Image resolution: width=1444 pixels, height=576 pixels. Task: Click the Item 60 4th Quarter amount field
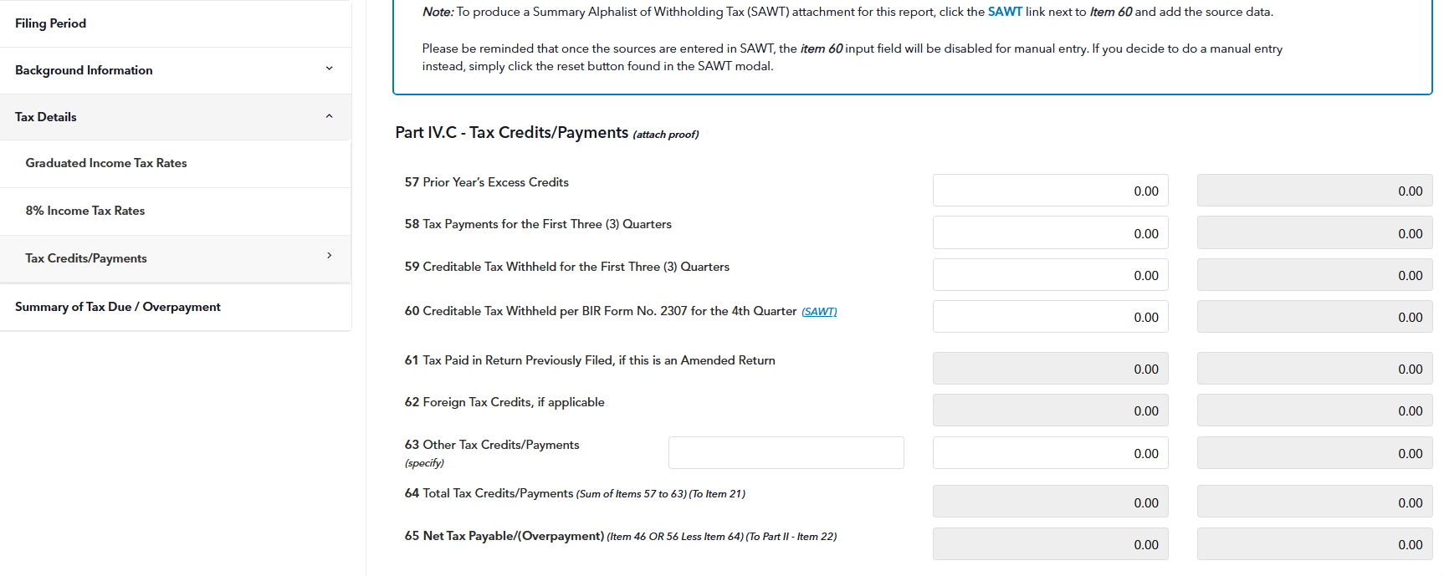(1050, 317)
